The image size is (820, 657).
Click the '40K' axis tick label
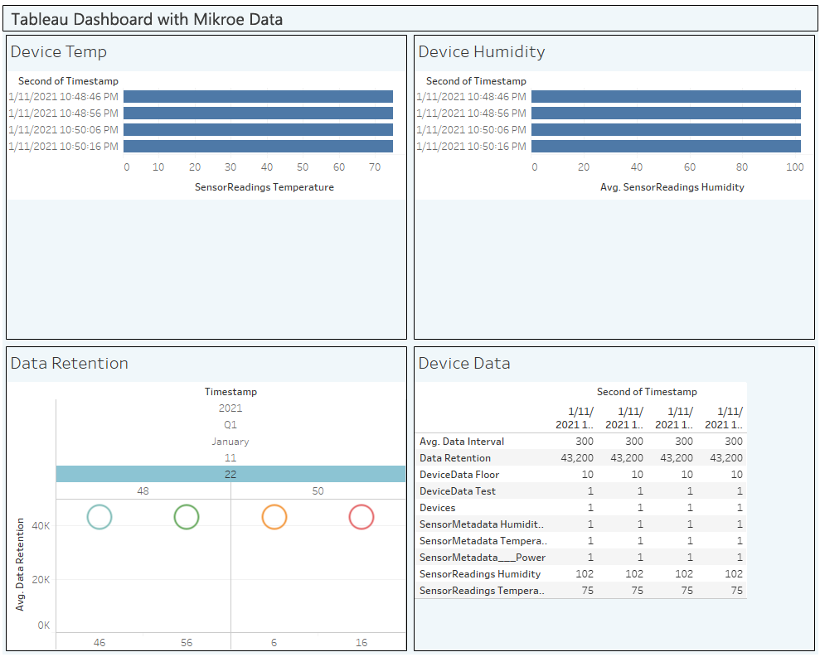(x=41, y=526)
